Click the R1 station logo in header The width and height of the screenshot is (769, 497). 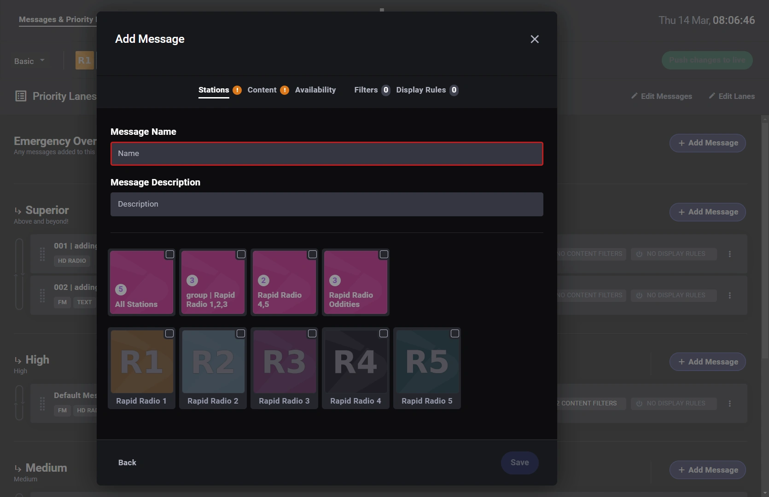coord(85,60)
